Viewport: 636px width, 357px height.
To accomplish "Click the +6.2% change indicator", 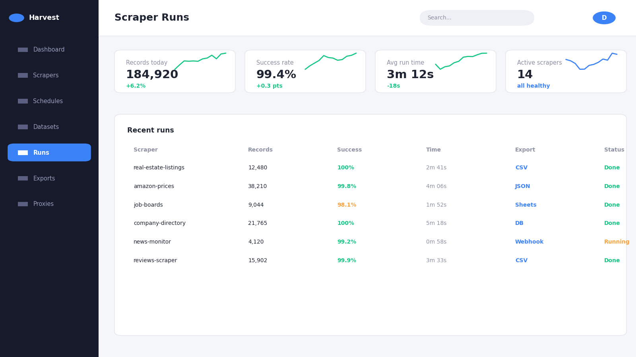I will tap(136, 86).
